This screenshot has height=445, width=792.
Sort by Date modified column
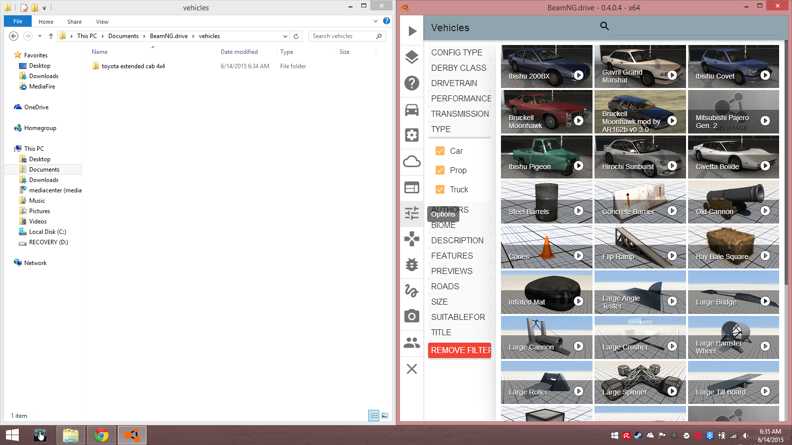pyautogui.click(x=239, y=52)
